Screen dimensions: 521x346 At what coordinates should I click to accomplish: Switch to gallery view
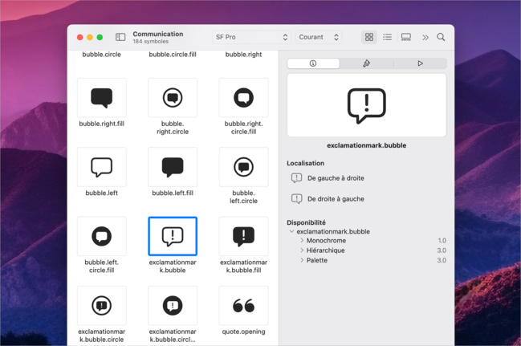405,37
